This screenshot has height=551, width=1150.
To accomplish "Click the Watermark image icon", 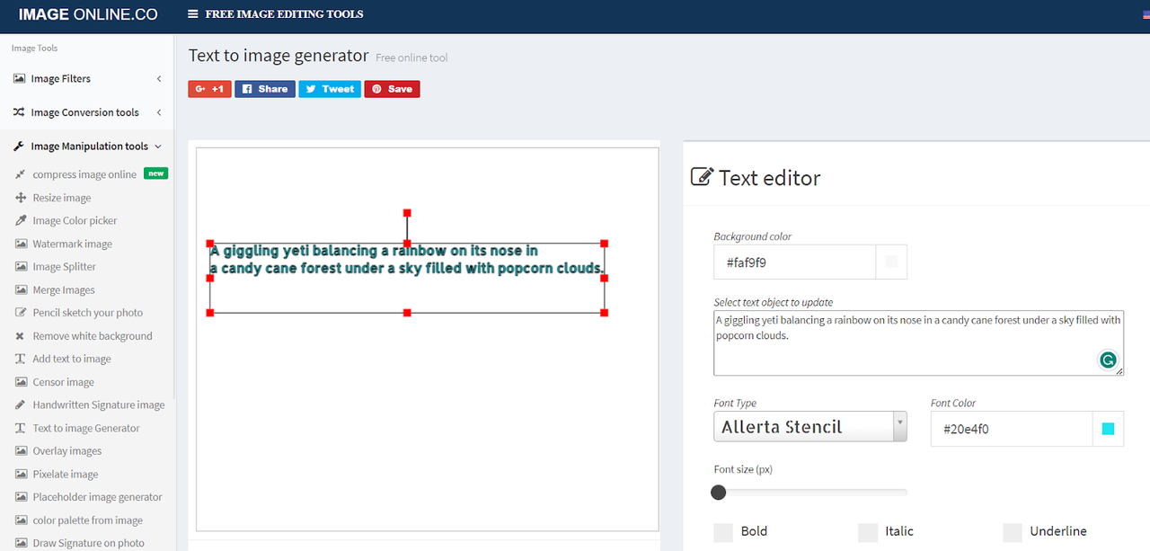I will pos(21,244).
